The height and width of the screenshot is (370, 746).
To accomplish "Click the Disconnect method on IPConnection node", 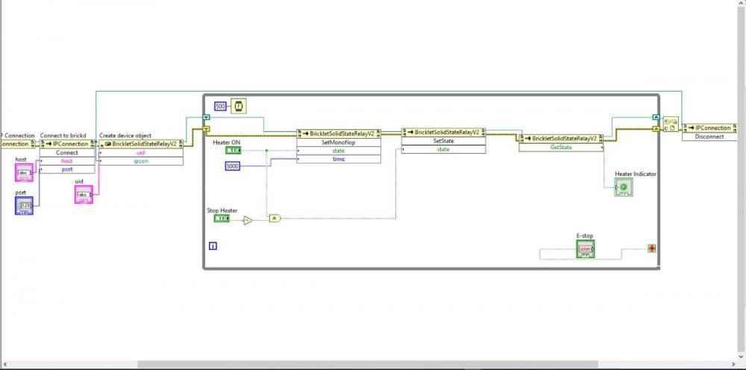I will pyautogui.click(x=709, y=137).
